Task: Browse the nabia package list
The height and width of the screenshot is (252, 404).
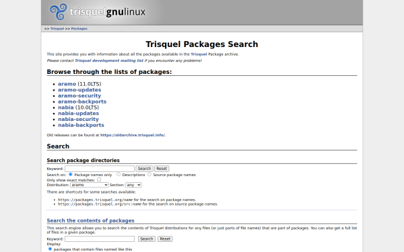Action: tap(66, 108)
